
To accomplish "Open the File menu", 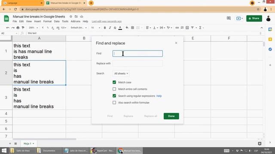I will pyautogui.click(x=15, y=21).
